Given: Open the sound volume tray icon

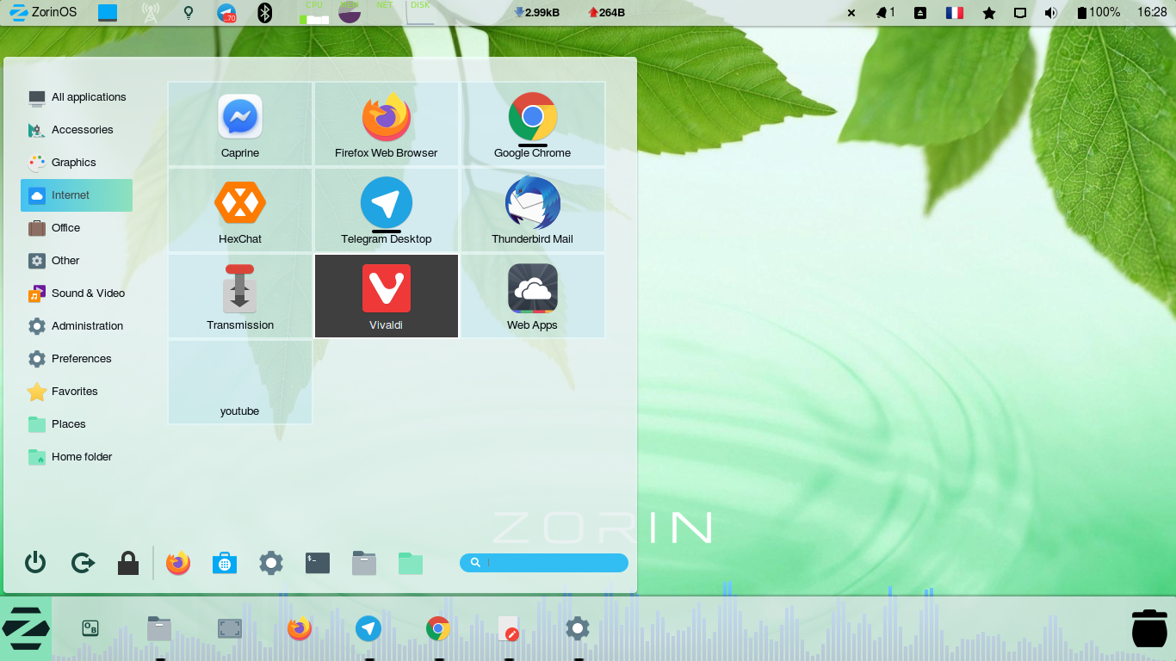Looking at the screenshot, I should point(1051,13).
